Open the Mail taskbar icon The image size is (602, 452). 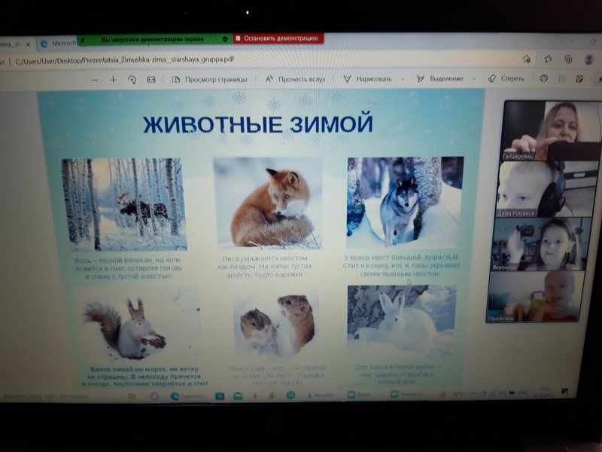(x=238, y=395)
